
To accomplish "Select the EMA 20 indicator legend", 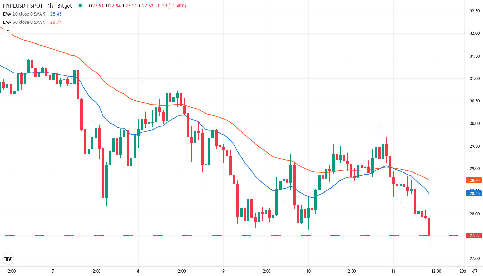I will [24, 14].
